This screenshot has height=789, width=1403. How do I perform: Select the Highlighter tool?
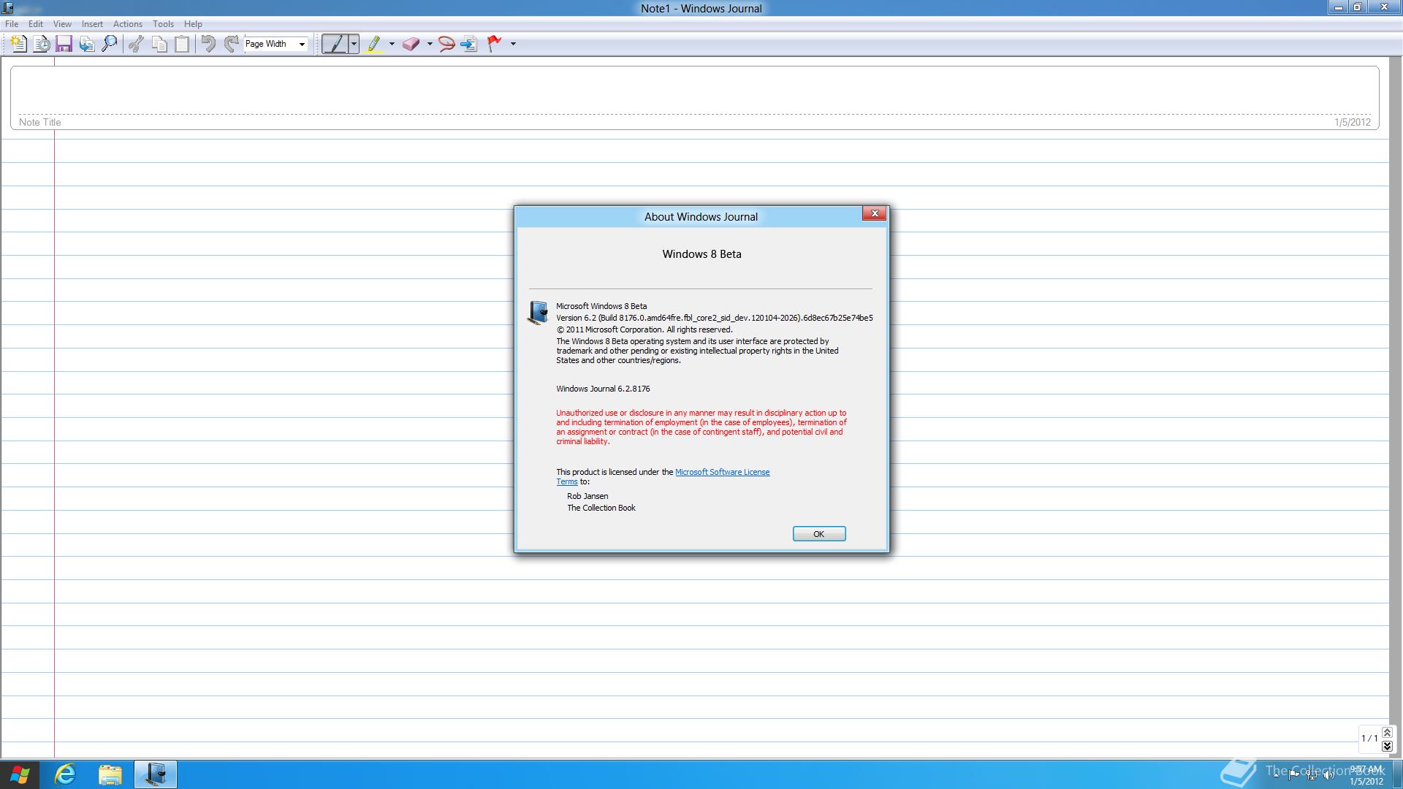(374, 44)
